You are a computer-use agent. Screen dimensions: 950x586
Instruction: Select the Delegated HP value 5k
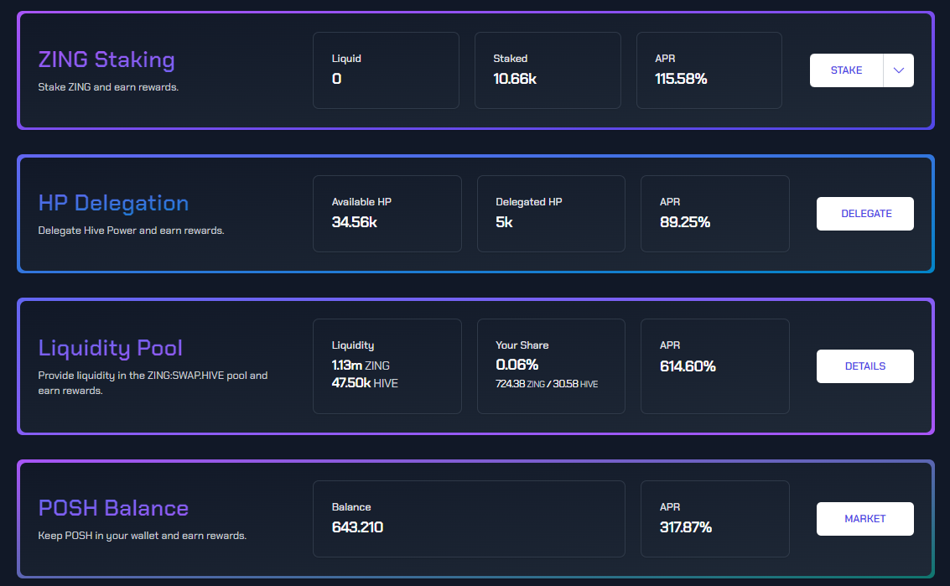pos(504,222)
